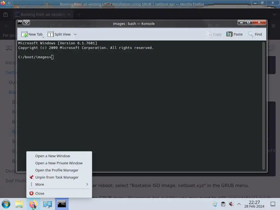Viewport: 280px width, 210px height.
Task: Switch to Konsole taskbar entry
Action: (x=62, y=204)
